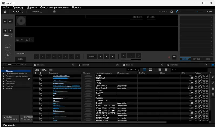
Task: Open the search magnifier filter dropdown
Action: point(174,70)
